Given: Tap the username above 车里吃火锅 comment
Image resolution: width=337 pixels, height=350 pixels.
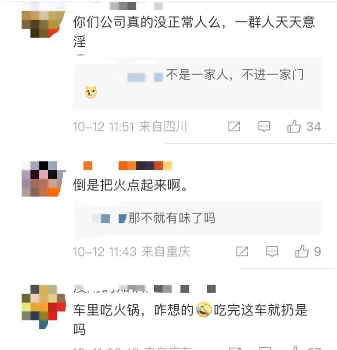Looking at the screenshot, I should click(145, 288).
